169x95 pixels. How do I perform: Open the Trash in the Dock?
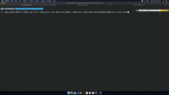(100, 93)
